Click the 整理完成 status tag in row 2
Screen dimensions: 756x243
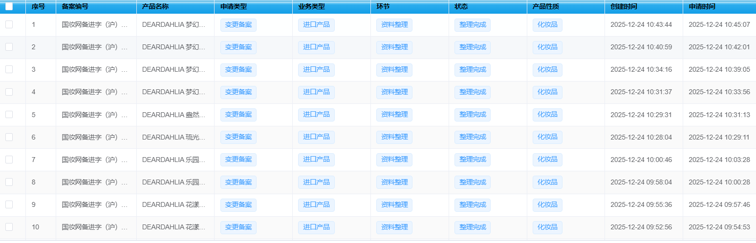[x=472, y=47]
